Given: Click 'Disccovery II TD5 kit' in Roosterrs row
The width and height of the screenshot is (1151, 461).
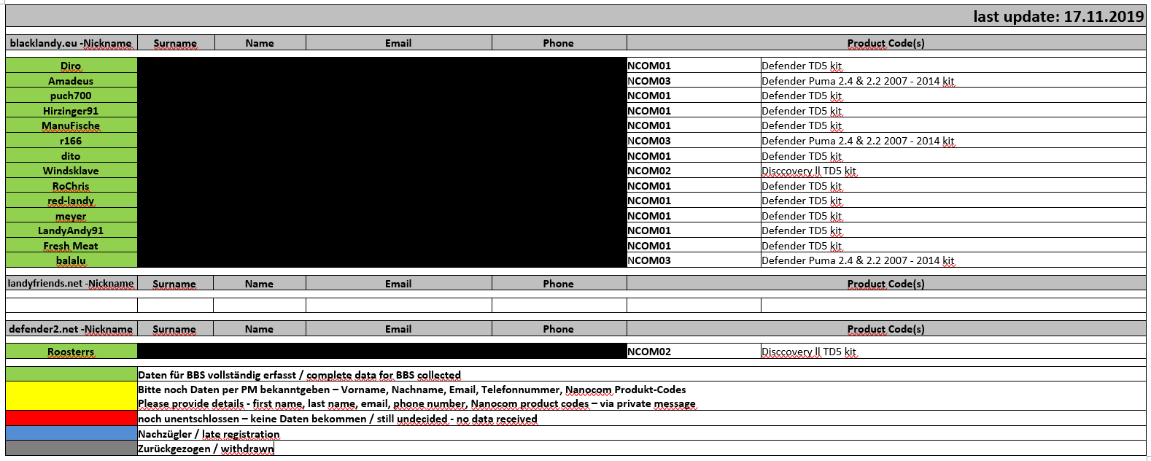Looking at the screenshot, I should [809, 352].
